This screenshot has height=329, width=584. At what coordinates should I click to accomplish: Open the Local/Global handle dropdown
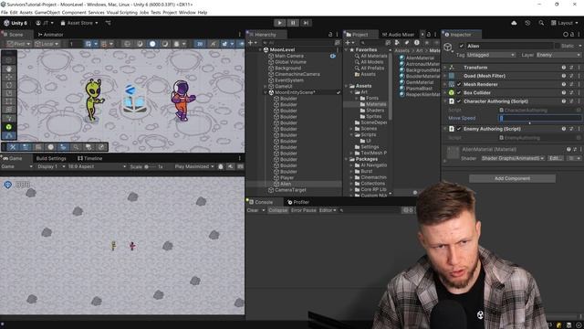tap(47, 44)
